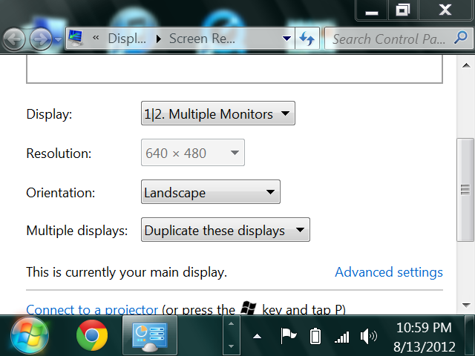Open the Action Center flag icon

[288, 336]
